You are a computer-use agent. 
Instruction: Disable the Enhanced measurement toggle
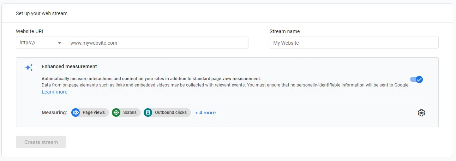click(416, 79)
